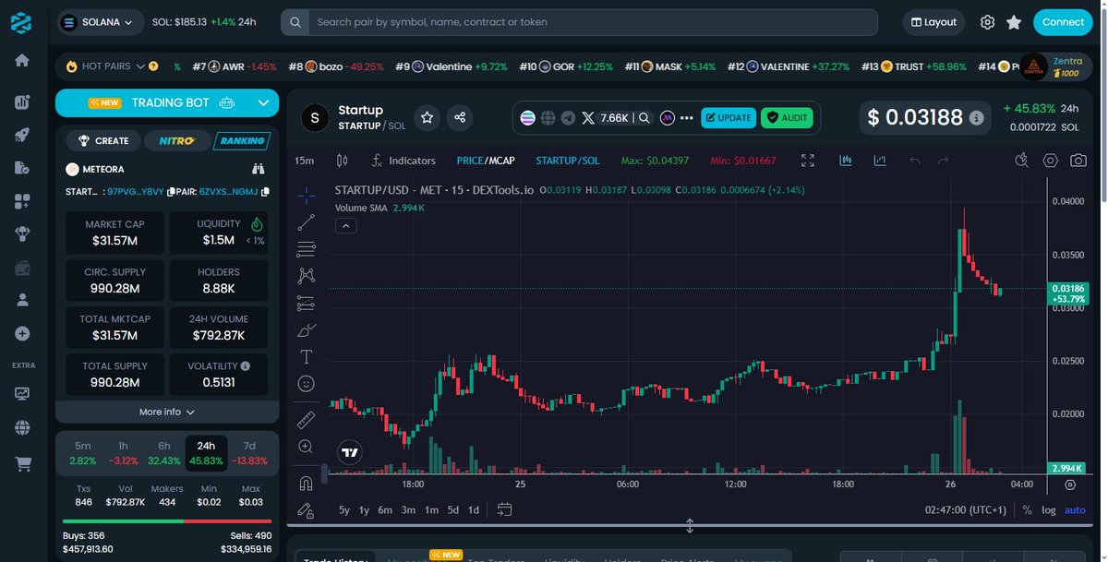1108x562 pixels.
Task: Click the RANKING button
Action: (x=242, y=140)
